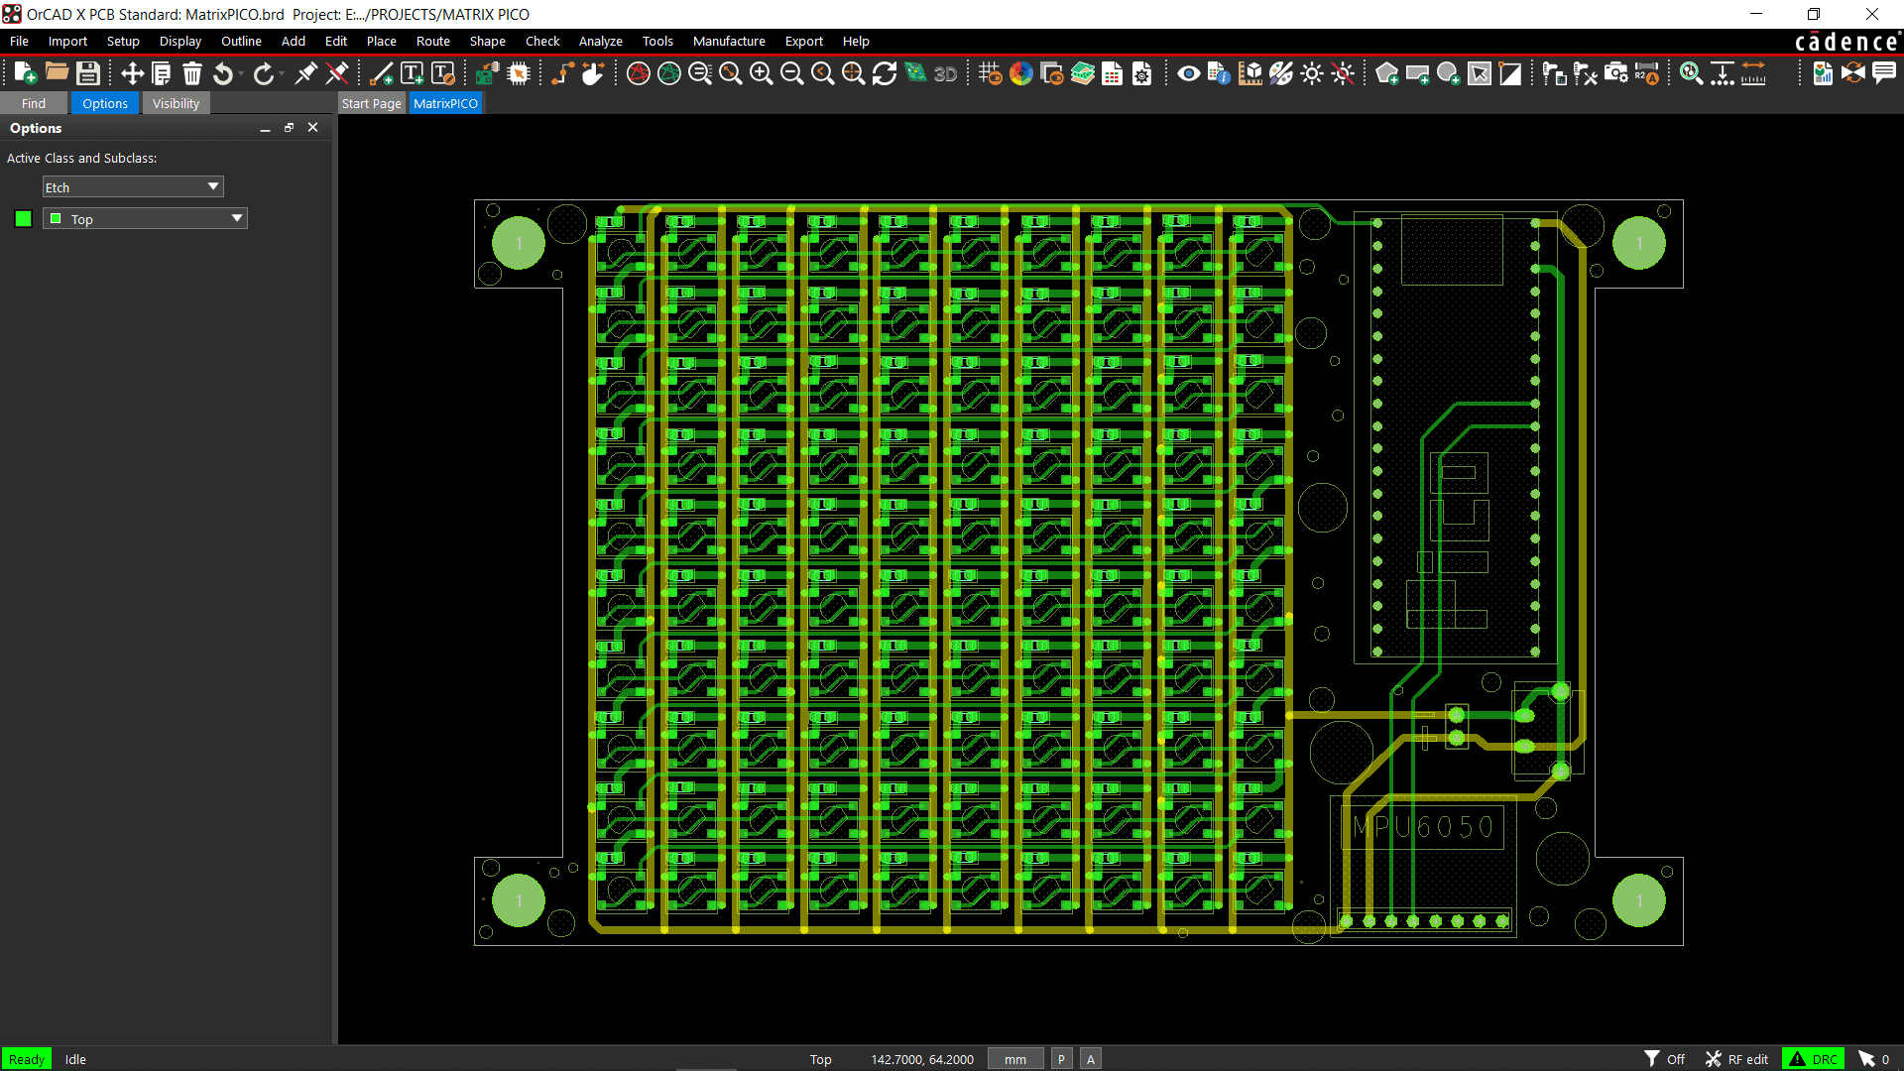The image size is (1904, 1071).
Task: Activate the Zoom In tool
Action: [762, 73]
